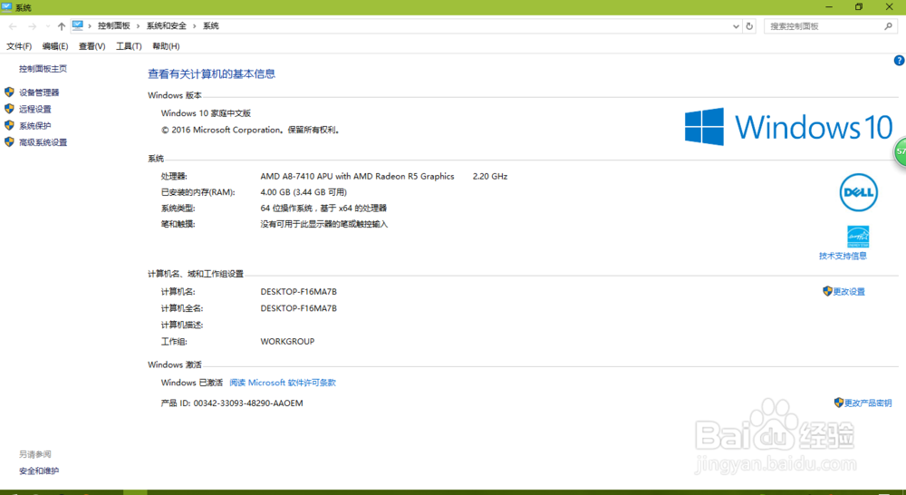Open the 文件(F) menu
Viewport: 906px width, 495px height.
coord(19,46)
